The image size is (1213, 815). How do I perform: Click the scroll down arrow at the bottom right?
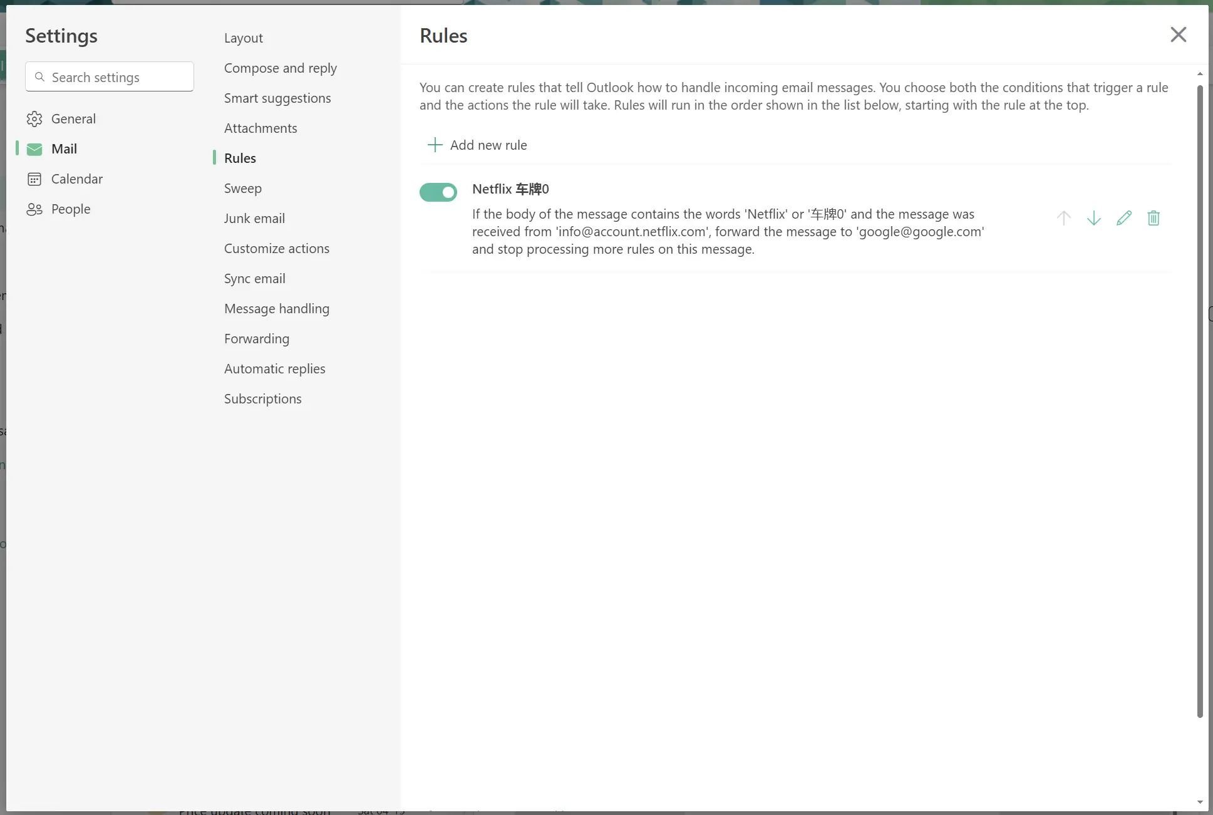[x=1200, y=802]
